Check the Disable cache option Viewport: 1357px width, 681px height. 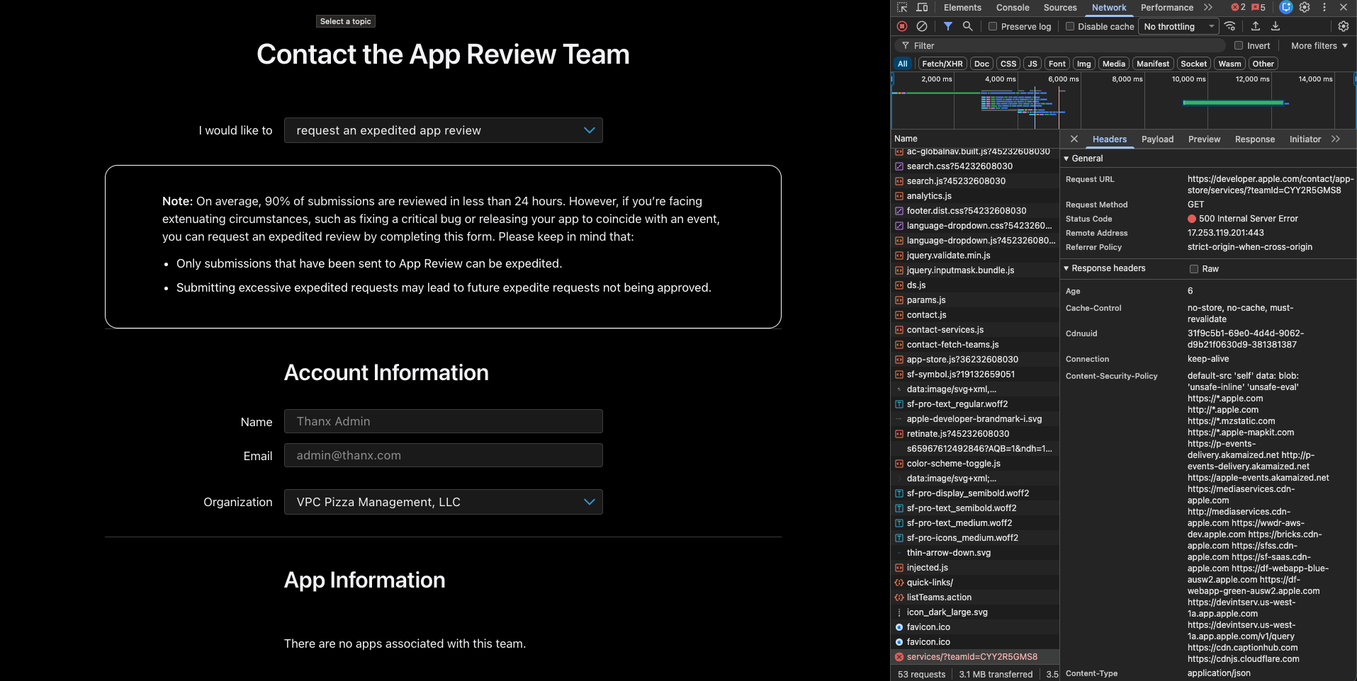coord(1070,27)
